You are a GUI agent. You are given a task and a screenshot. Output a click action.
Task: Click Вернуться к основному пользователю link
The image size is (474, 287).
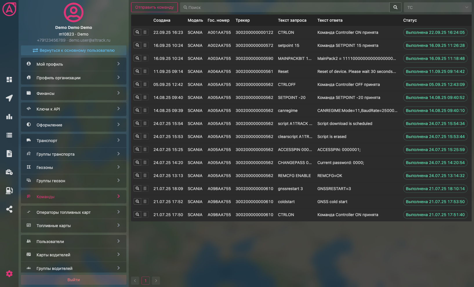pos(74,50)
